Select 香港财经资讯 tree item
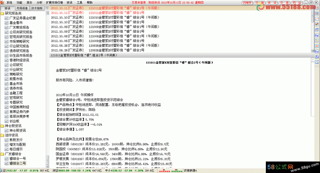320x173 pixels. [x=19, y=60]
